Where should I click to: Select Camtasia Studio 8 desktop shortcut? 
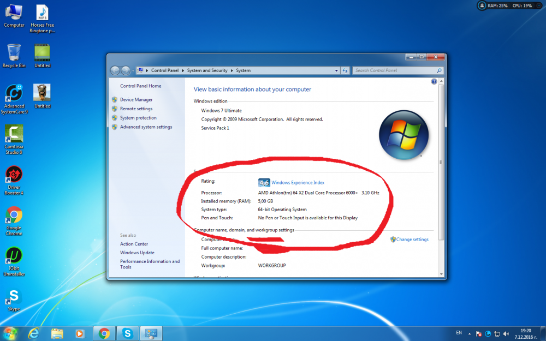point(14,140)
